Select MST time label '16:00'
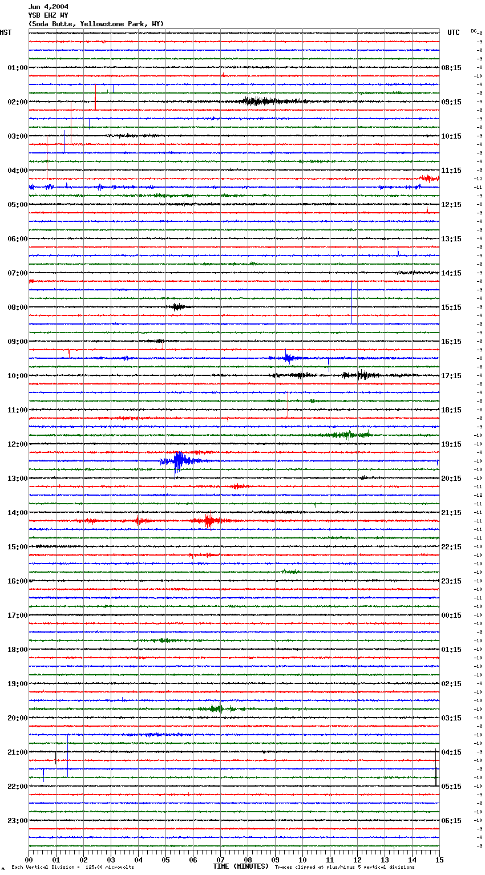Screen dimensions: 485x875 click(18, 581)
